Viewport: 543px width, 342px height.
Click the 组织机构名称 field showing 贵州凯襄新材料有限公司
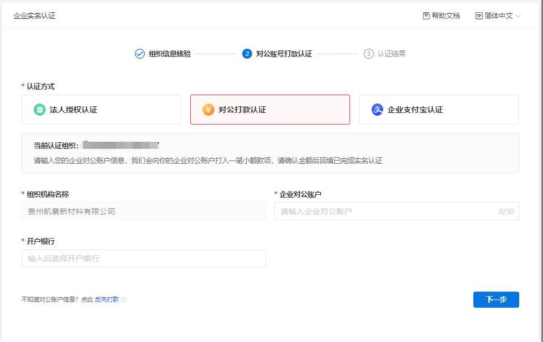click(144, 211)
